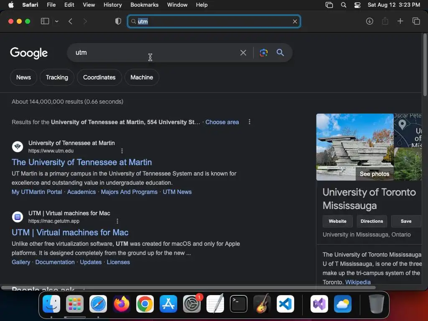Toggle the Safari sidebar
This screenshot has width=428, height=321.
(45, 21)
